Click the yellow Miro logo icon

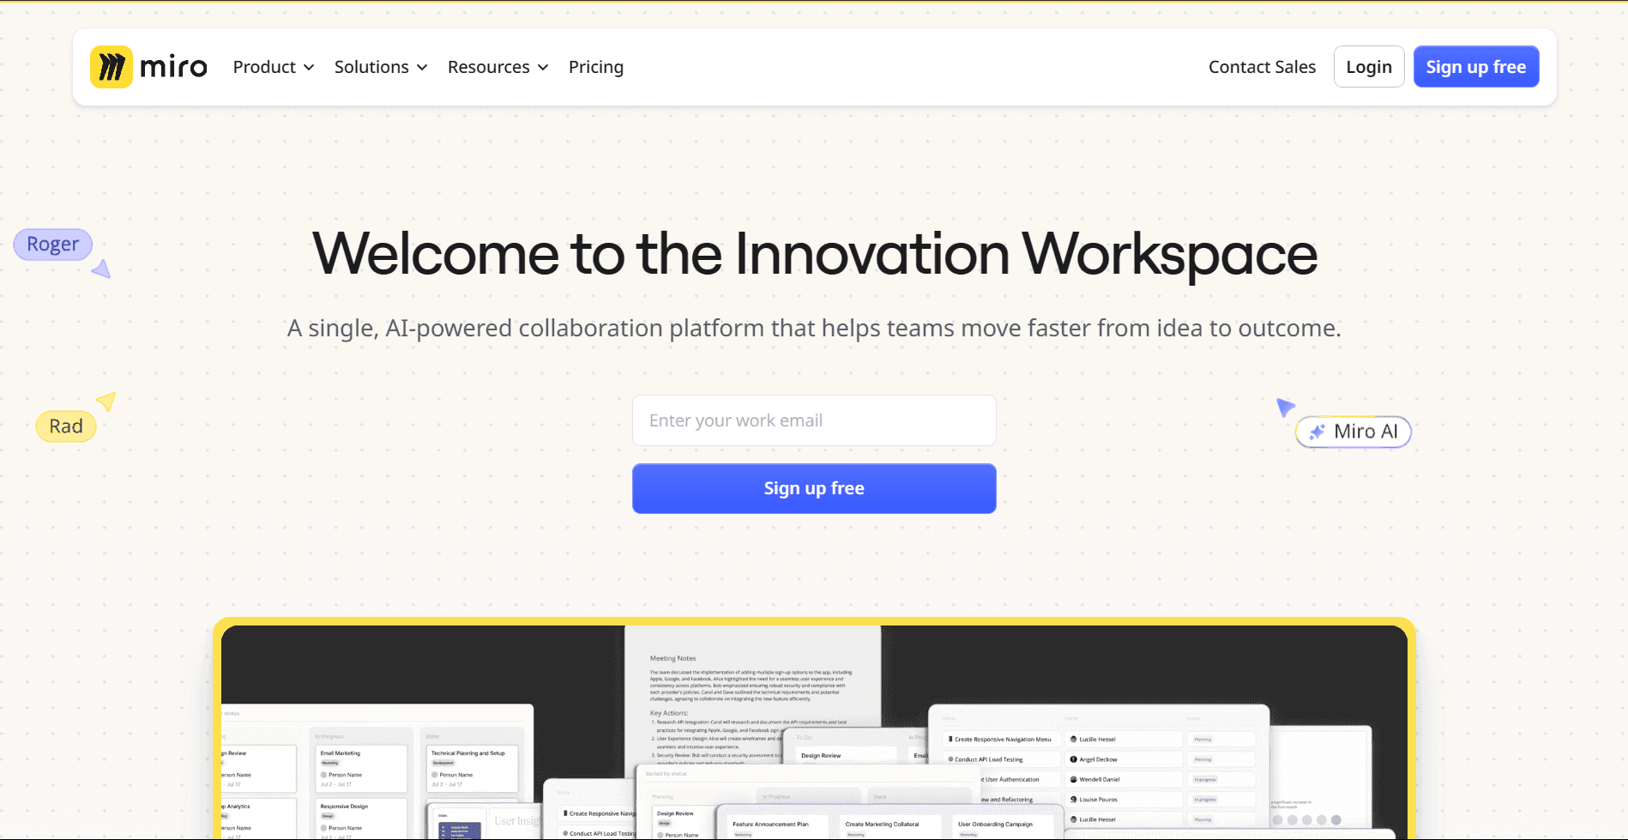112,67
